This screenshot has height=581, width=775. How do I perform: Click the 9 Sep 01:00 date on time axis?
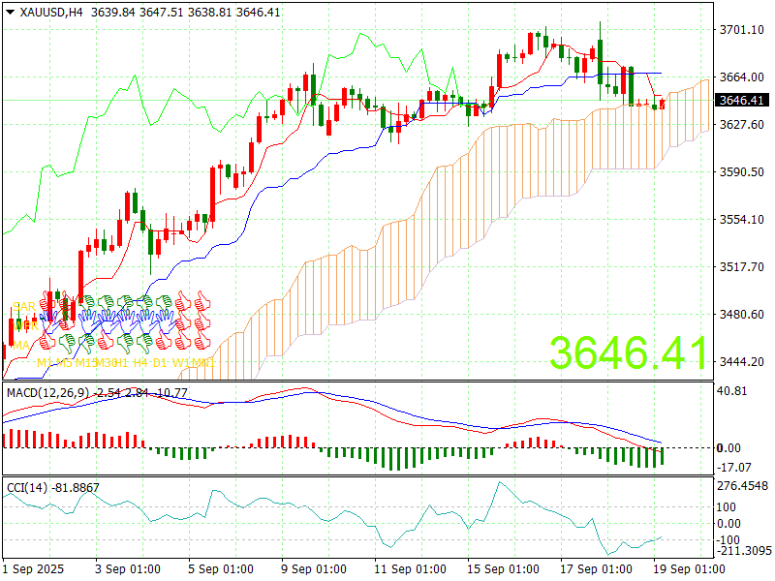point(313,568)
